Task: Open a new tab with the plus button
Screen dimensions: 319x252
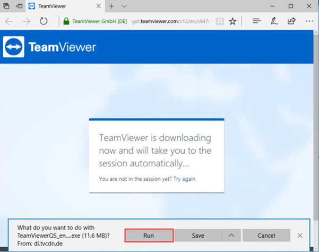Action: click(x=111, y=6)
